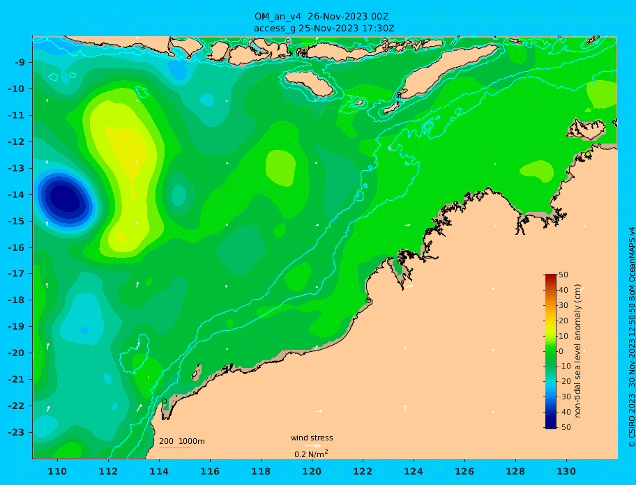Click the latitude axis label '-11'

17,116
